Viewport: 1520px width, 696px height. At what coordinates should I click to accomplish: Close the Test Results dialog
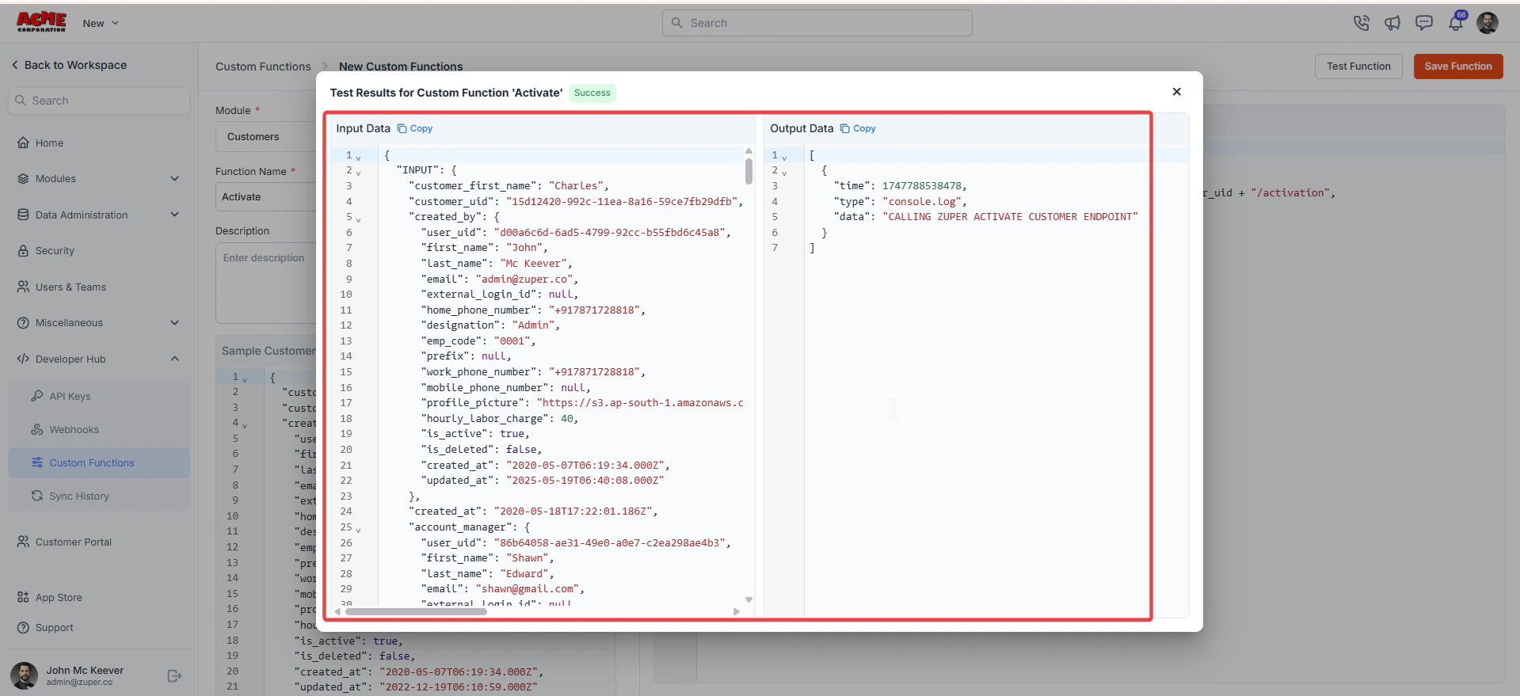(1177, 92)
